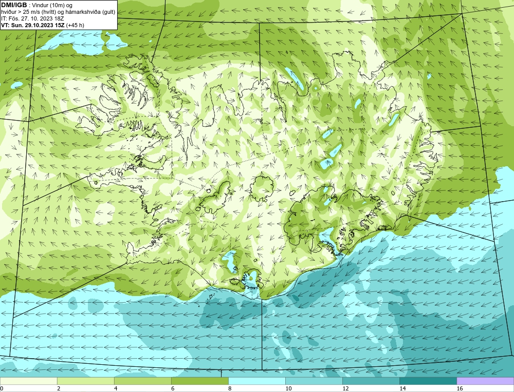Click the legend scale label '0'
Viewport: 514px width, 392px height.
tap(2, 389)
